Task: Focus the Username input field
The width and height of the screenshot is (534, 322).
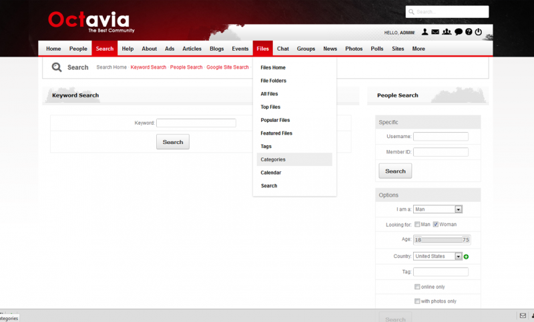Action: coord(441,137)
